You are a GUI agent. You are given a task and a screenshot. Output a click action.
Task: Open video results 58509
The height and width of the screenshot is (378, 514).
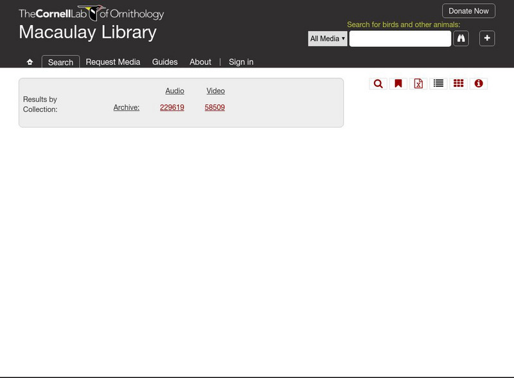pyautogui.click(x=215, y=107)
